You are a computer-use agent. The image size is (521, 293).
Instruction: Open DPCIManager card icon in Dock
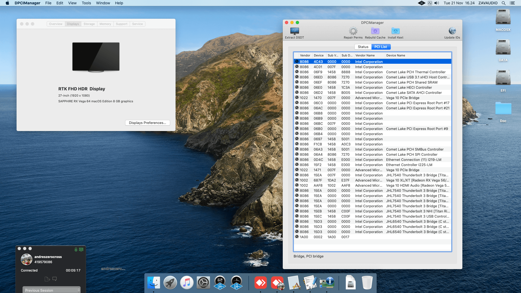(327, 283)
